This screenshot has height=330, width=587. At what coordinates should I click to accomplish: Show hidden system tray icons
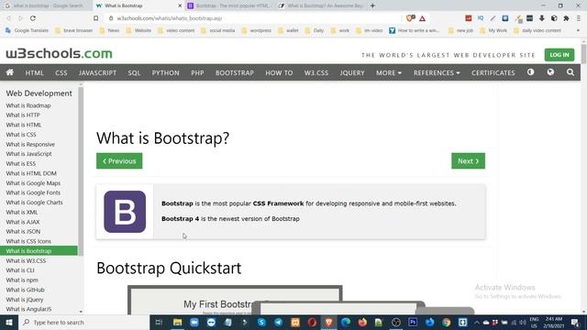coord(477,322)
